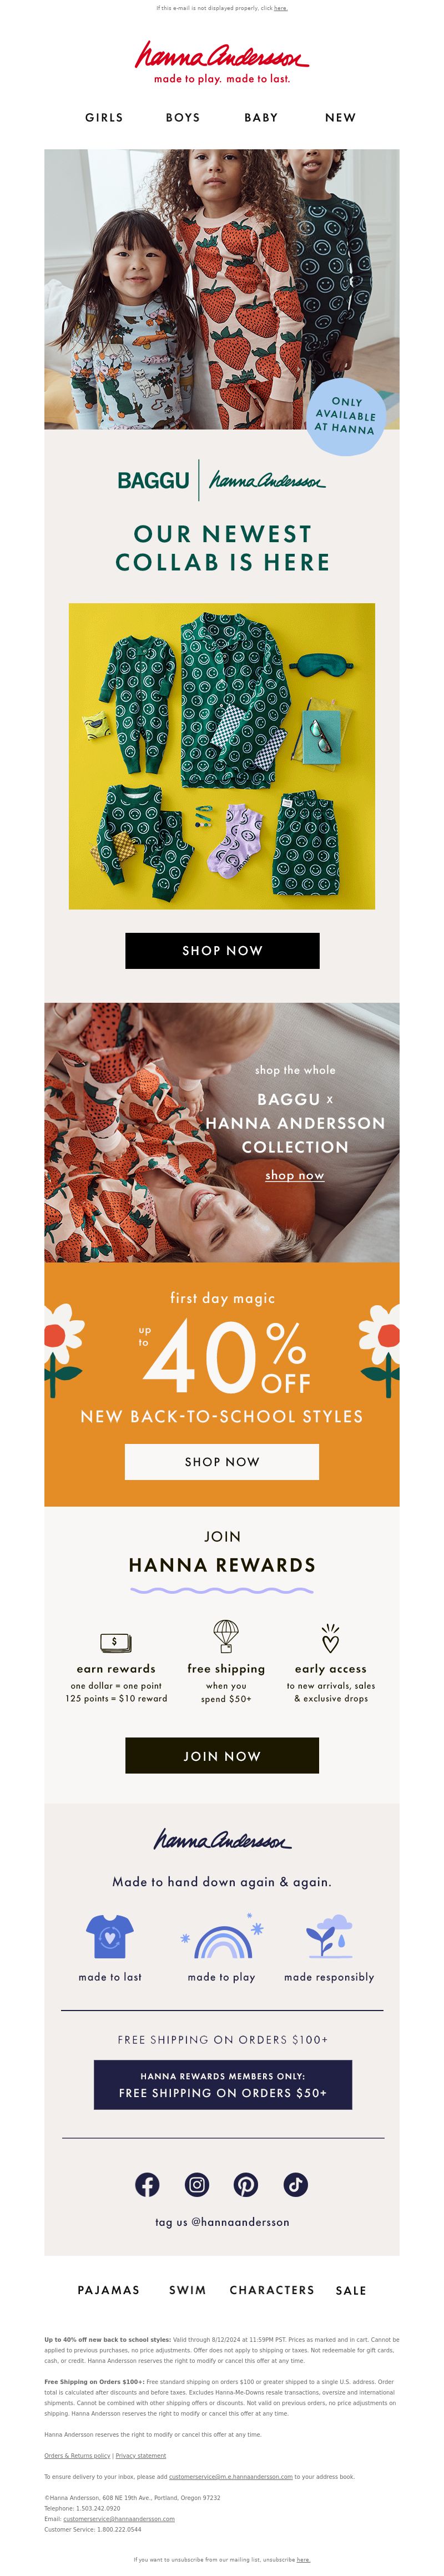Open the TikTok social icon
Image resolution: width=444 pixels, height=2576 pixels.
(295, 2185)
